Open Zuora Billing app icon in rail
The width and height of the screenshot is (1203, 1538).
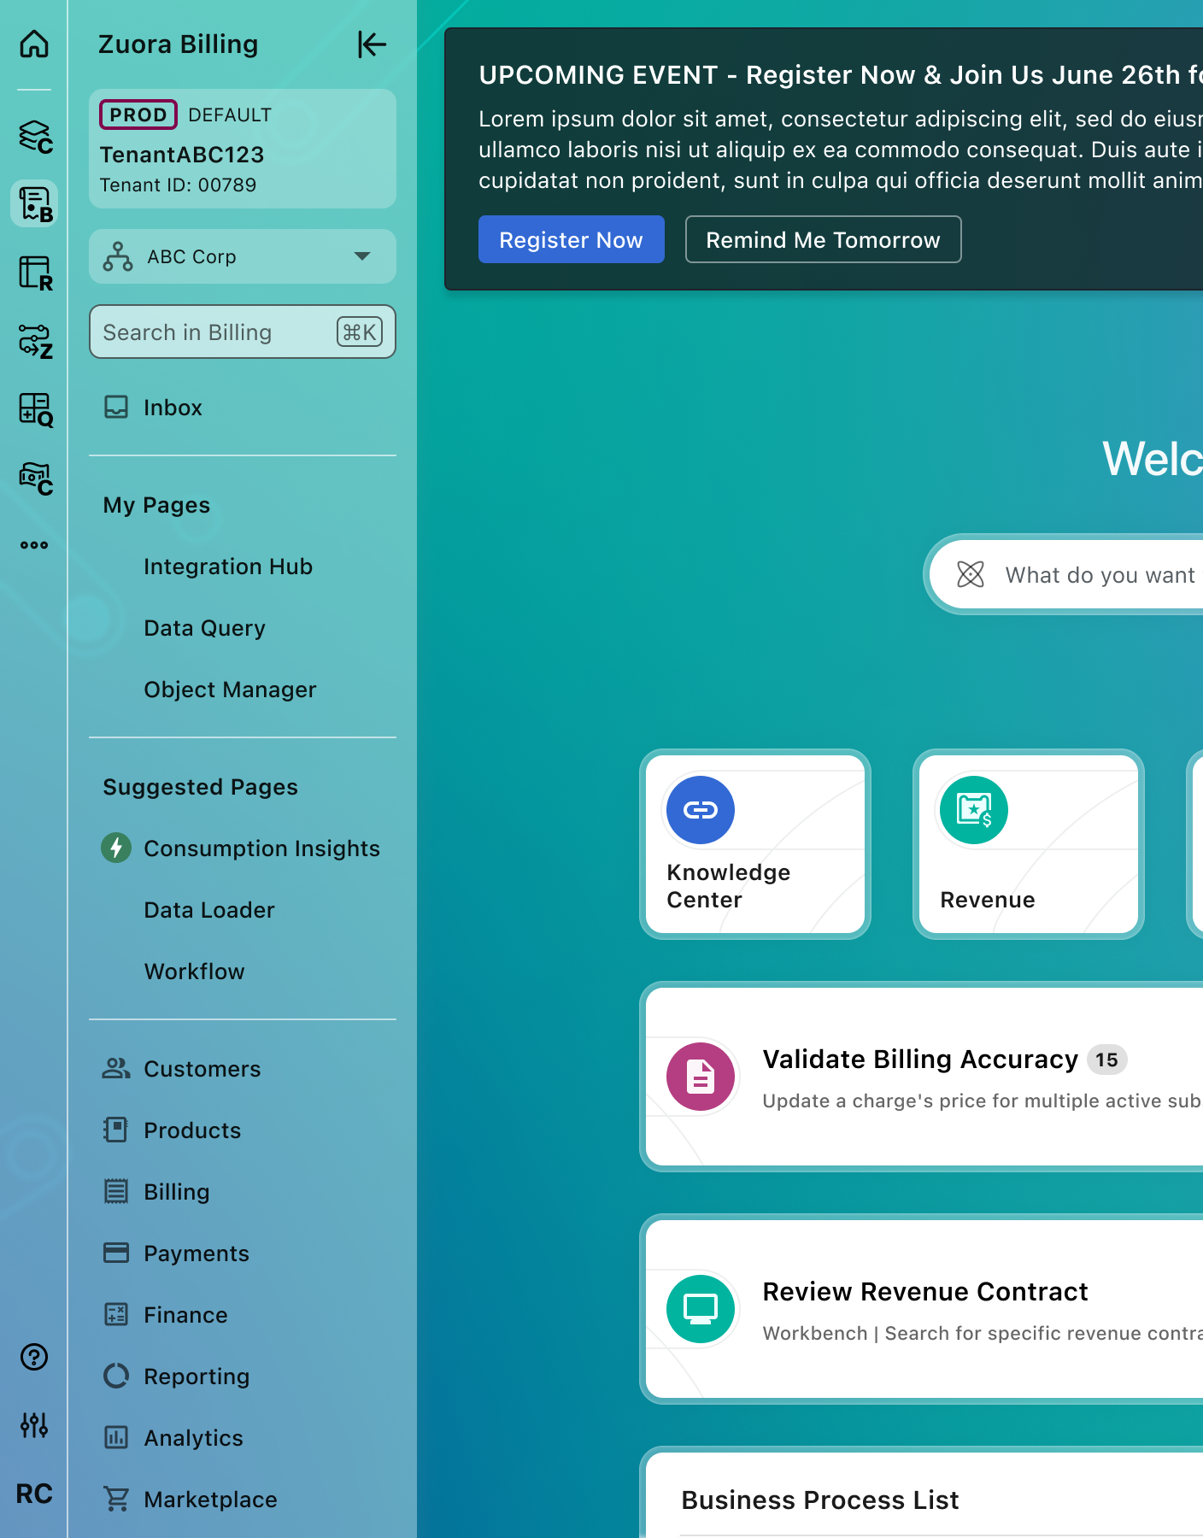[35, 204]
